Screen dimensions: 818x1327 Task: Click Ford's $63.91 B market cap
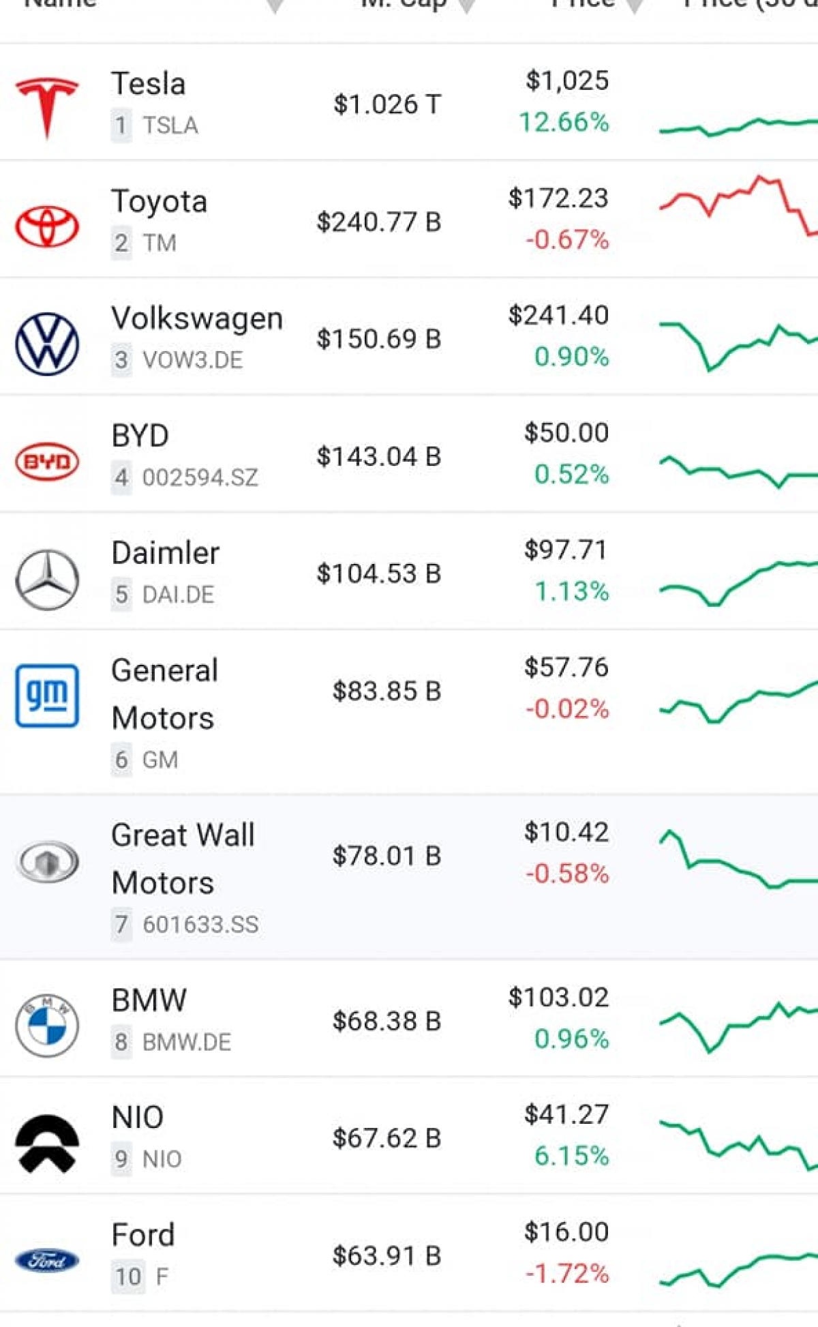coord(387,1255)
